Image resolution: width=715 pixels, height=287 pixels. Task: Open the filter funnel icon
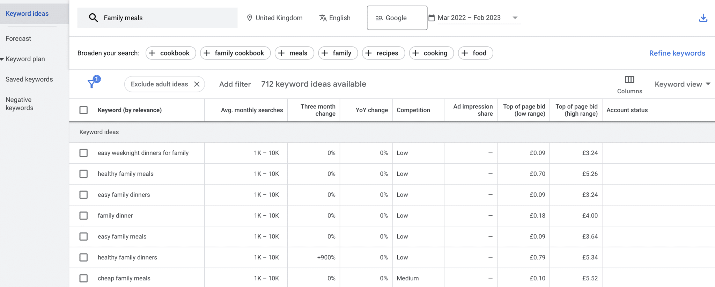92,83
